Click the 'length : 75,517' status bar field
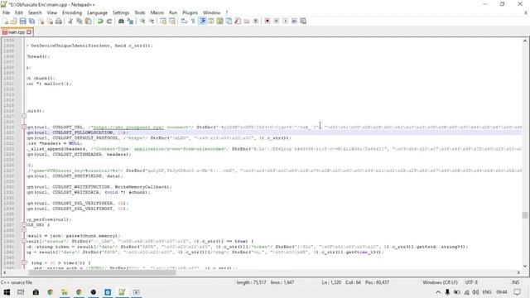This screenshot has width=530, height=298. [251, 282]
